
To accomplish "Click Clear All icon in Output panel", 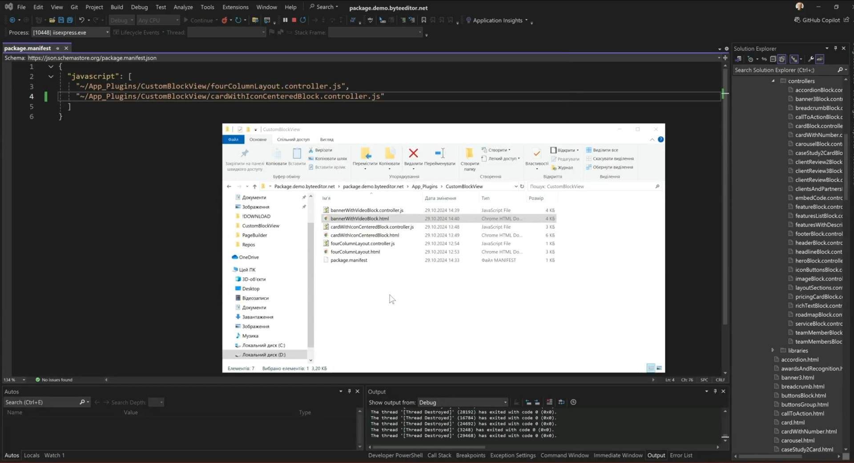I will coord(549,402).
